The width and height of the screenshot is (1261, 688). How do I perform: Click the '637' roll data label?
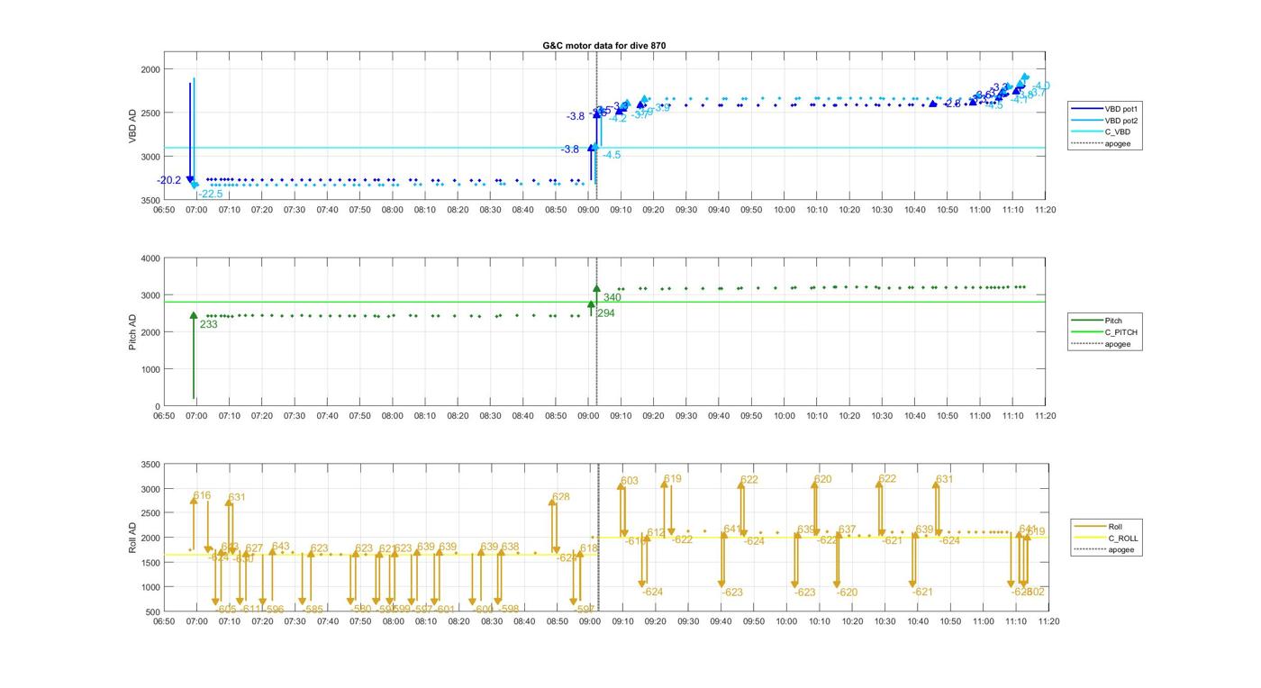[x=848, y=530]
